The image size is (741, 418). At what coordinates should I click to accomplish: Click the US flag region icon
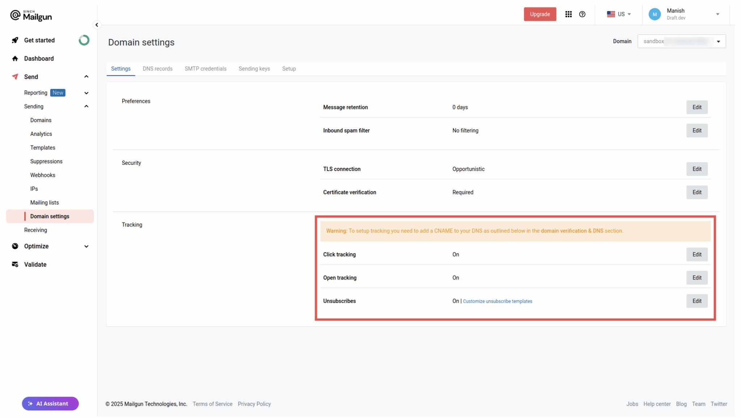click(611, 14)
